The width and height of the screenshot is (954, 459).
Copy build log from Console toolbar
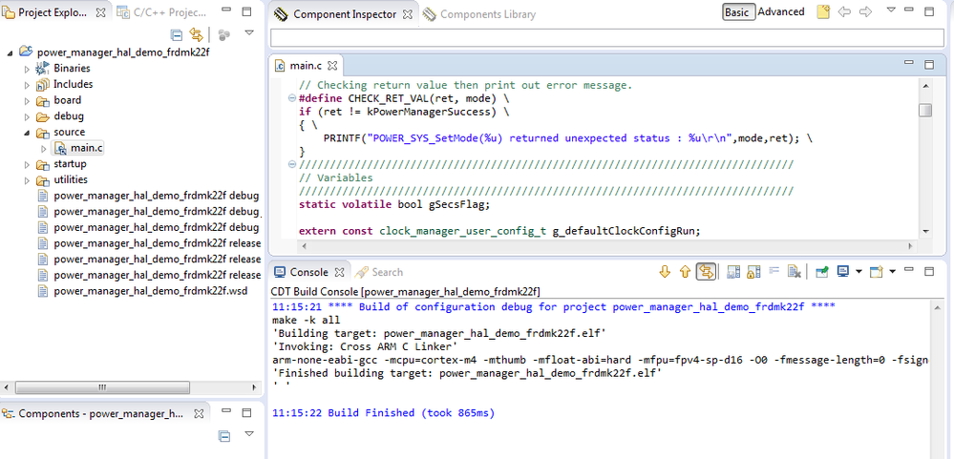pos(733,271)
